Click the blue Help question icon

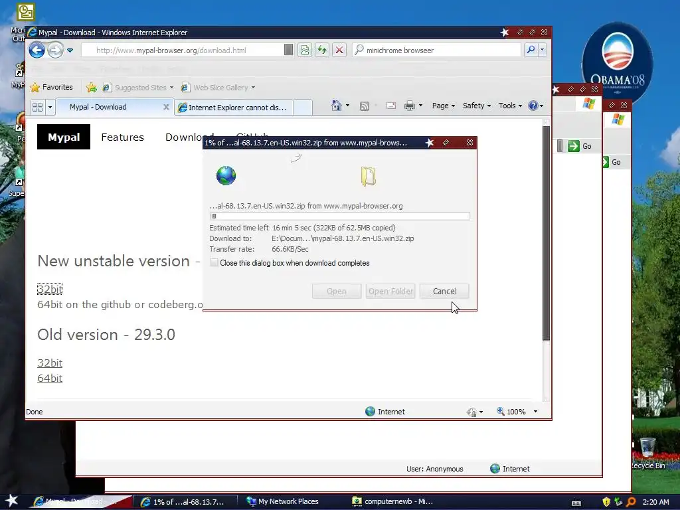[x=533, y=106]
